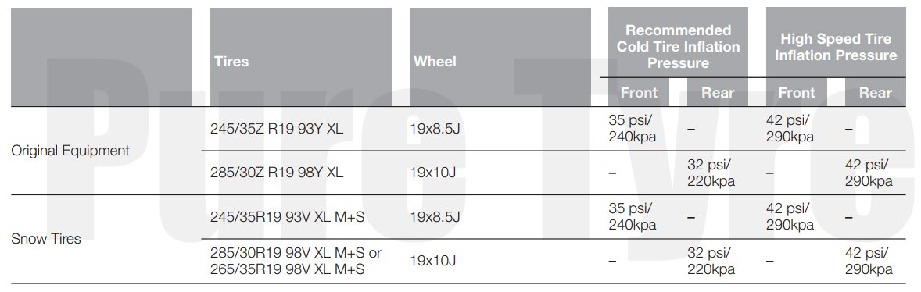
Task: Click the Original Equipment row label
Action: [x=70, y=150]
